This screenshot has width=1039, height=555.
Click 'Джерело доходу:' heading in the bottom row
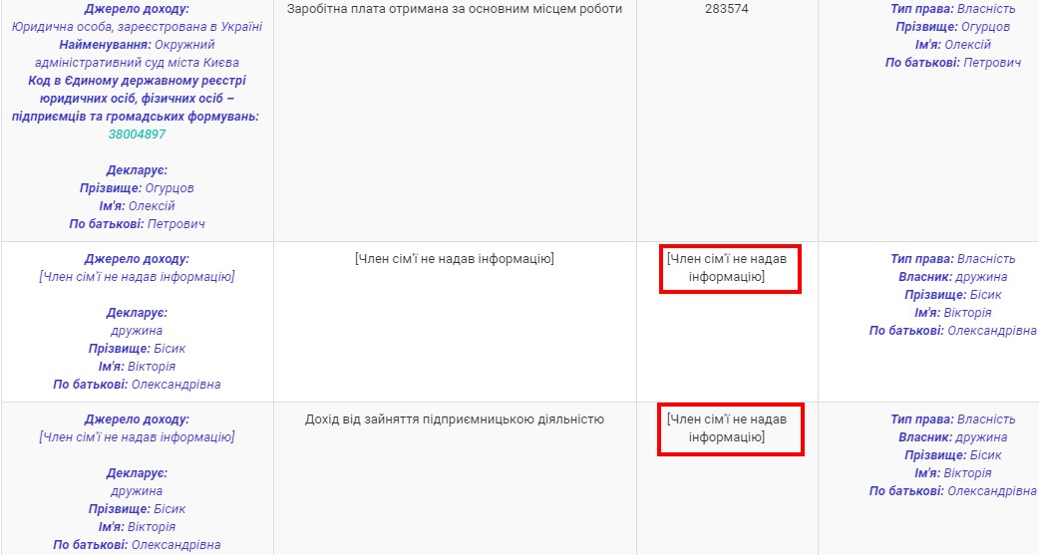[x=137, y=419]
